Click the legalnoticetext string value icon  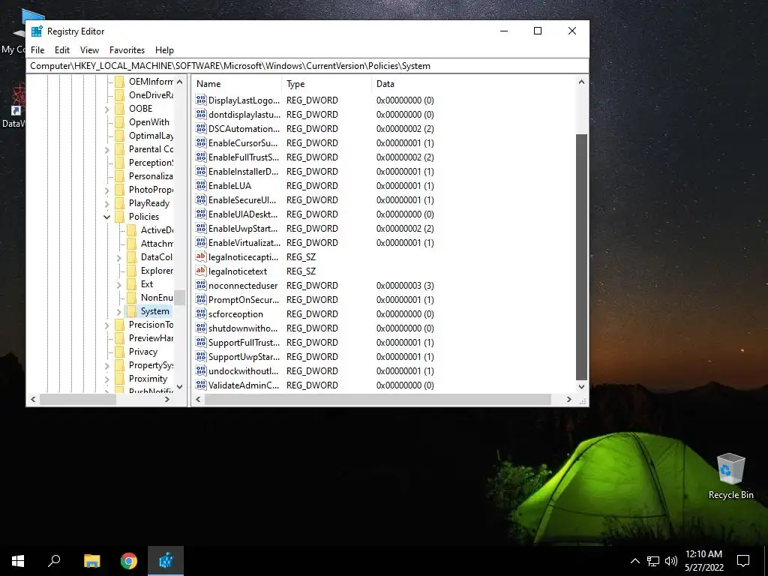pyautogui.click(x=201, y=271)
